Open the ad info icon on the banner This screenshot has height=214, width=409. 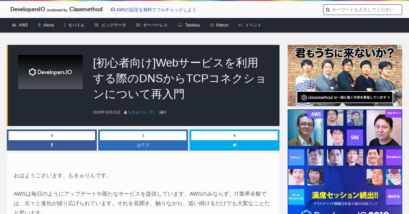click(x=400, y=47)
